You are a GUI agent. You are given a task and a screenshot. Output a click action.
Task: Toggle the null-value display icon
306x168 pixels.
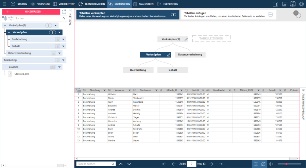[x=263, y=164]
